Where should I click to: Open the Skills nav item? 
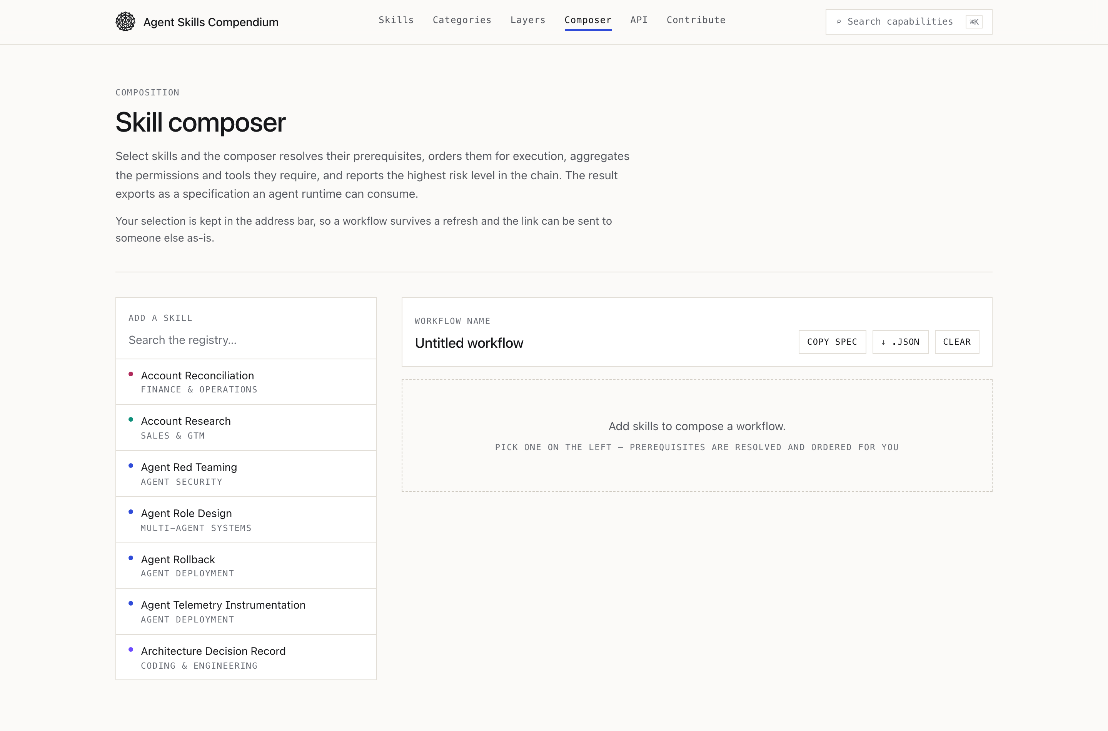coord(396,20)
